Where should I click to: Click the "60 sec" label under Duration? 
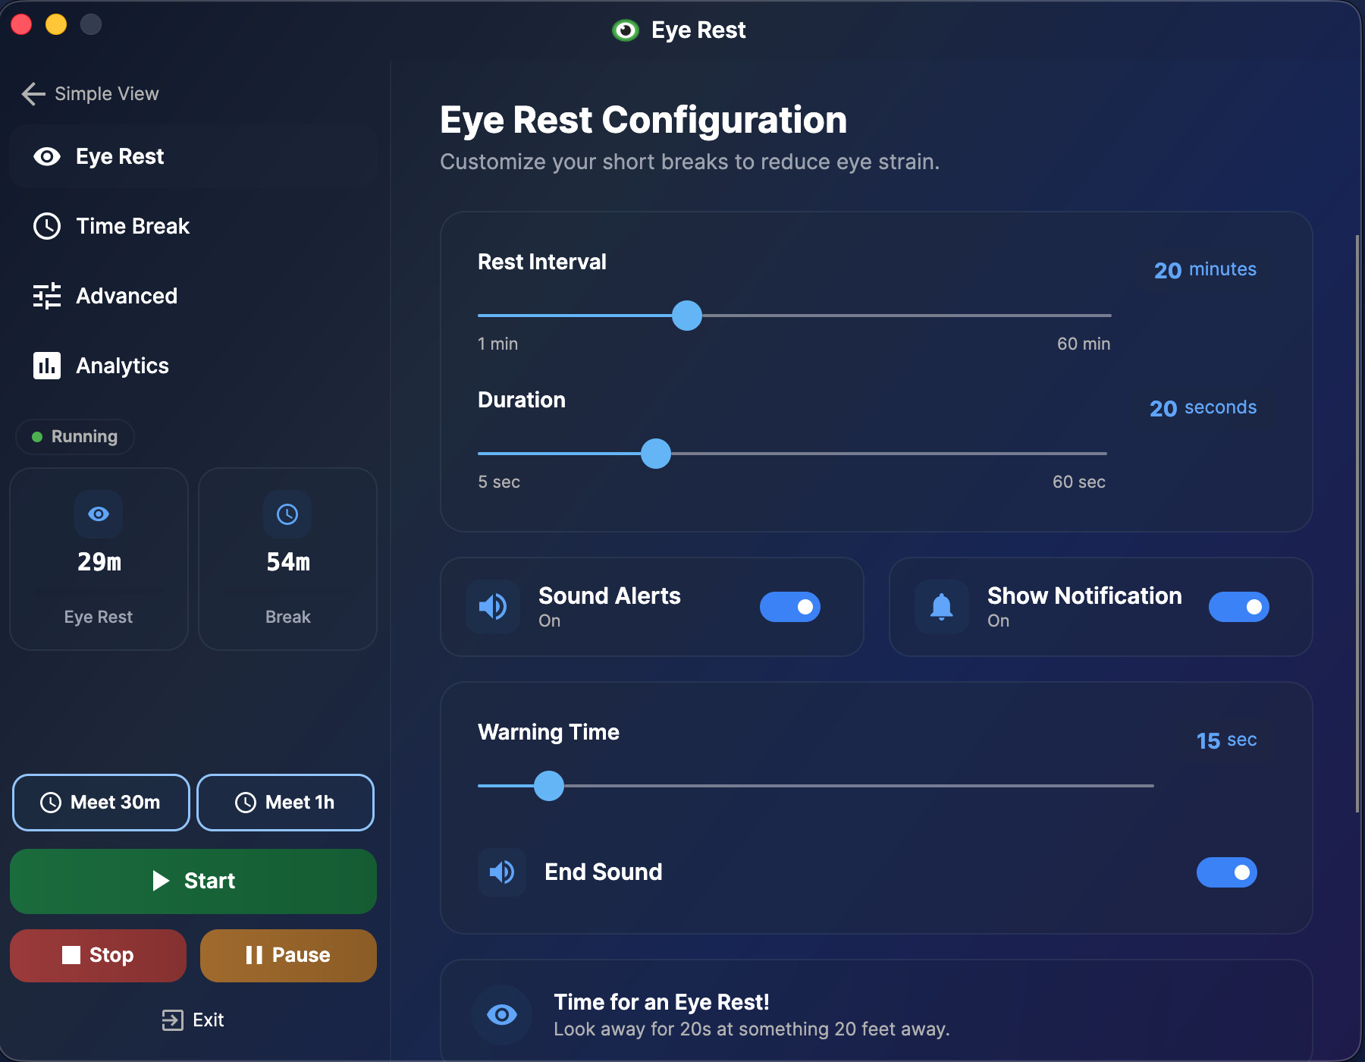[1079, 482]
